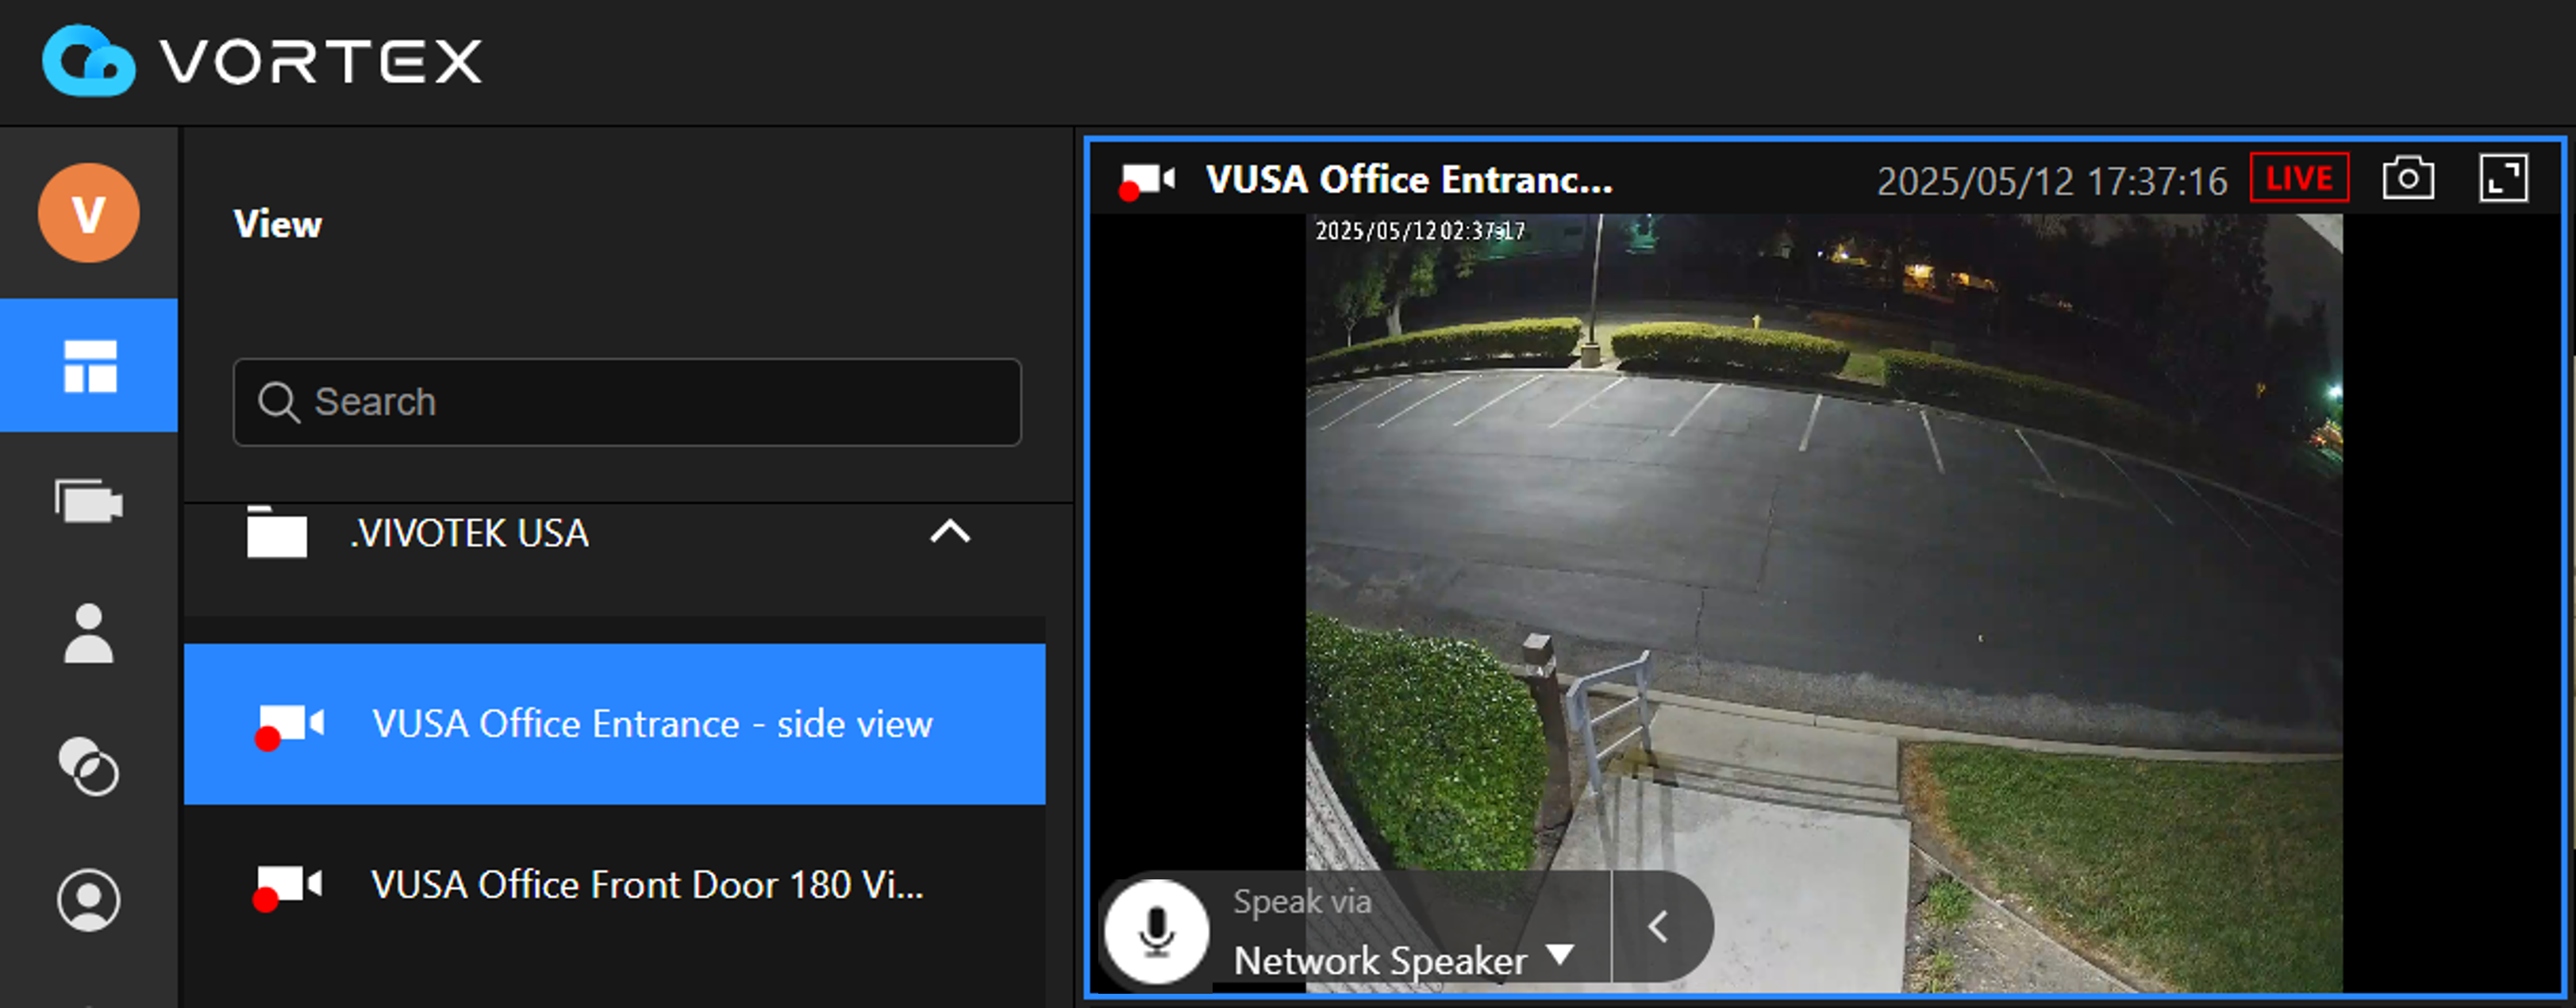Collapse the .VIVOTEK USA folder chevron

pos(949,532)
